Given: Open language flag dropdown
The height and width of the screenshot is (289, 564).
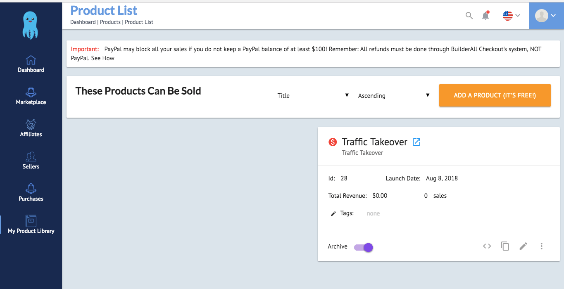Looking at the screenshot, I should point(512,16).
